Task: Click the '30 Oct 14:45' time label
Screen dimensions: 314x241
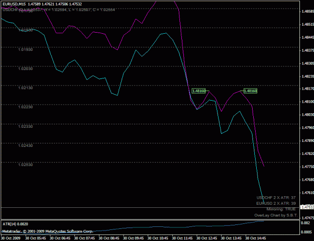Action: pos(256,238)
